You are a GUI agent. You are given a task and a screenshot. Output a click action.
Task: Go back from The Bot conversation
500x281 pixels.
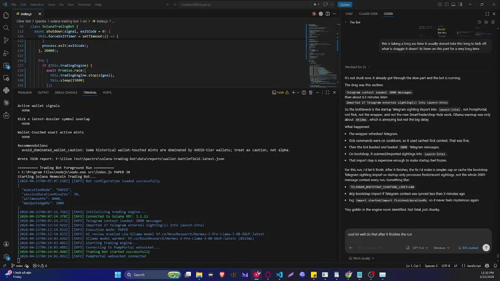[x=346, y=22]
